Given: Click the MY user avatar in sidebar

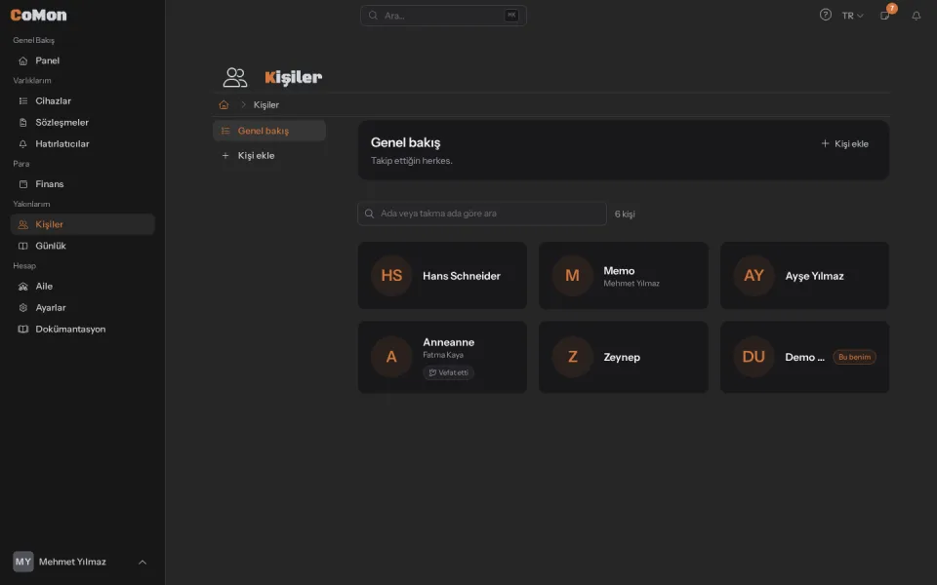Looking at the screenshot, I should click(23, 562).
